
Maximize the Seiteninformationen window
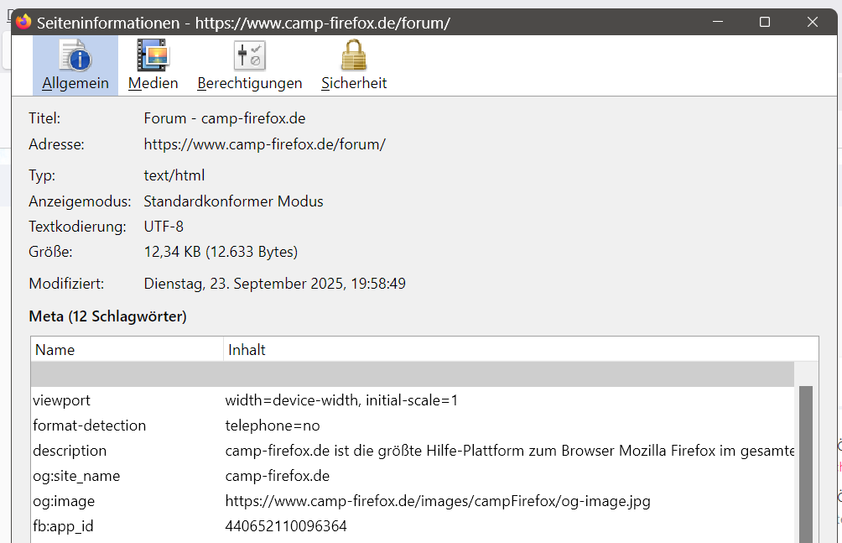(765, 23)
